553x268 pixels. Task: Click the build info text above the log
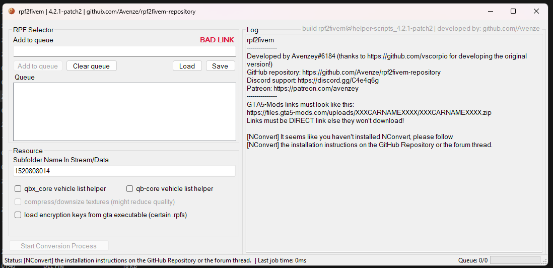421,29
